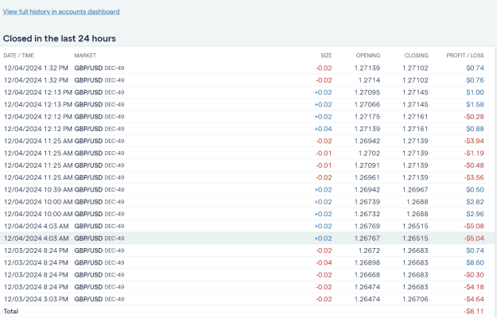Image resolution: width=497 pixels, height=318 pixels.
Task: Select opening price 1.26739
Action: tap(367, 202)
